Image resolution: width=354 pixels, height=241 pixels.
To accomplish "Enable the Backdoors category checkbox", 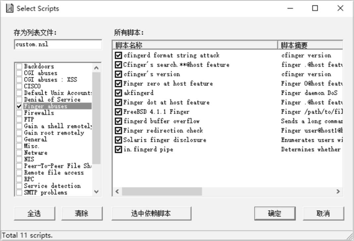I will click(19, 66).
